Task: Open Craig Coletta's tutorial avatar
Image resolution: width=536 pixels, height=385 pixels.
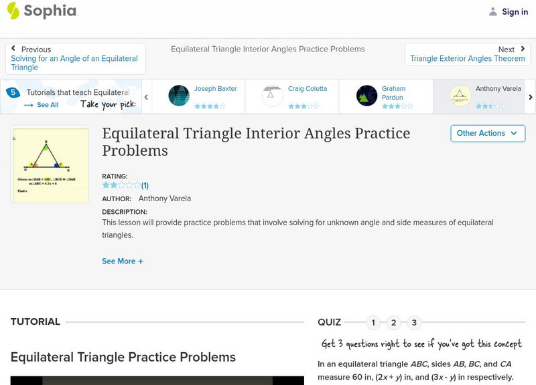Action: pos(273,96)
